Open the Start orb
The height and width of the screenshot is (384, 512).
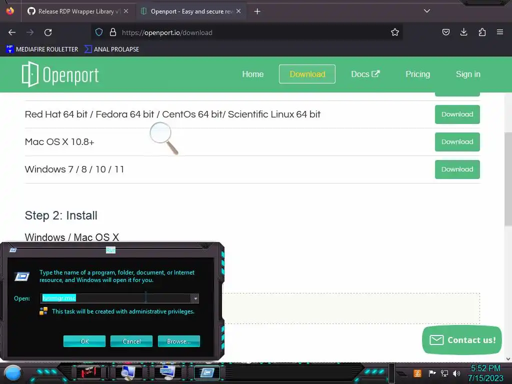coord(13,373)
